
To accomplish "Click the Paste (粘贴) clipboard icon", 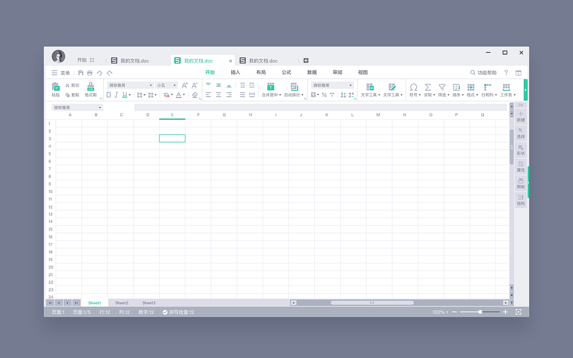I will (56, 87).
